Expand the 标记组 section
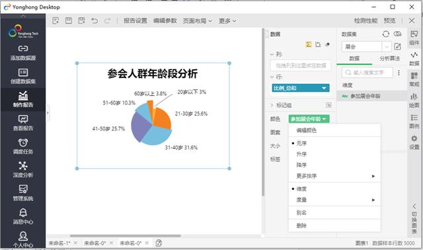Viewport: 423px width, 250px height. click(272, 105)
